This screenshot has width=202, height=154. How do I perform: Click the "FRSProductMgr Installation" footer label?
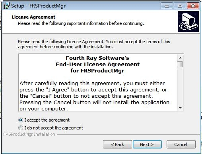pyautogui.click(x=29, y=134)
